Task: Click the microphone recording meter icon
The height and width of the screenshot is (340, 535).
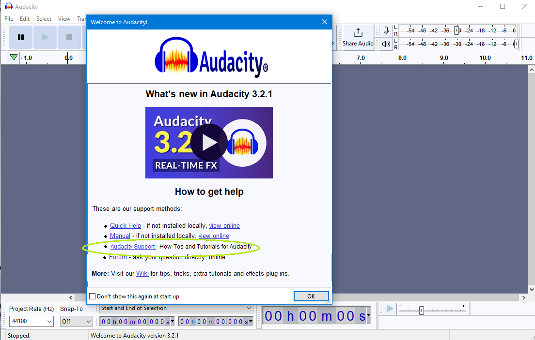Action: point(385,30)
